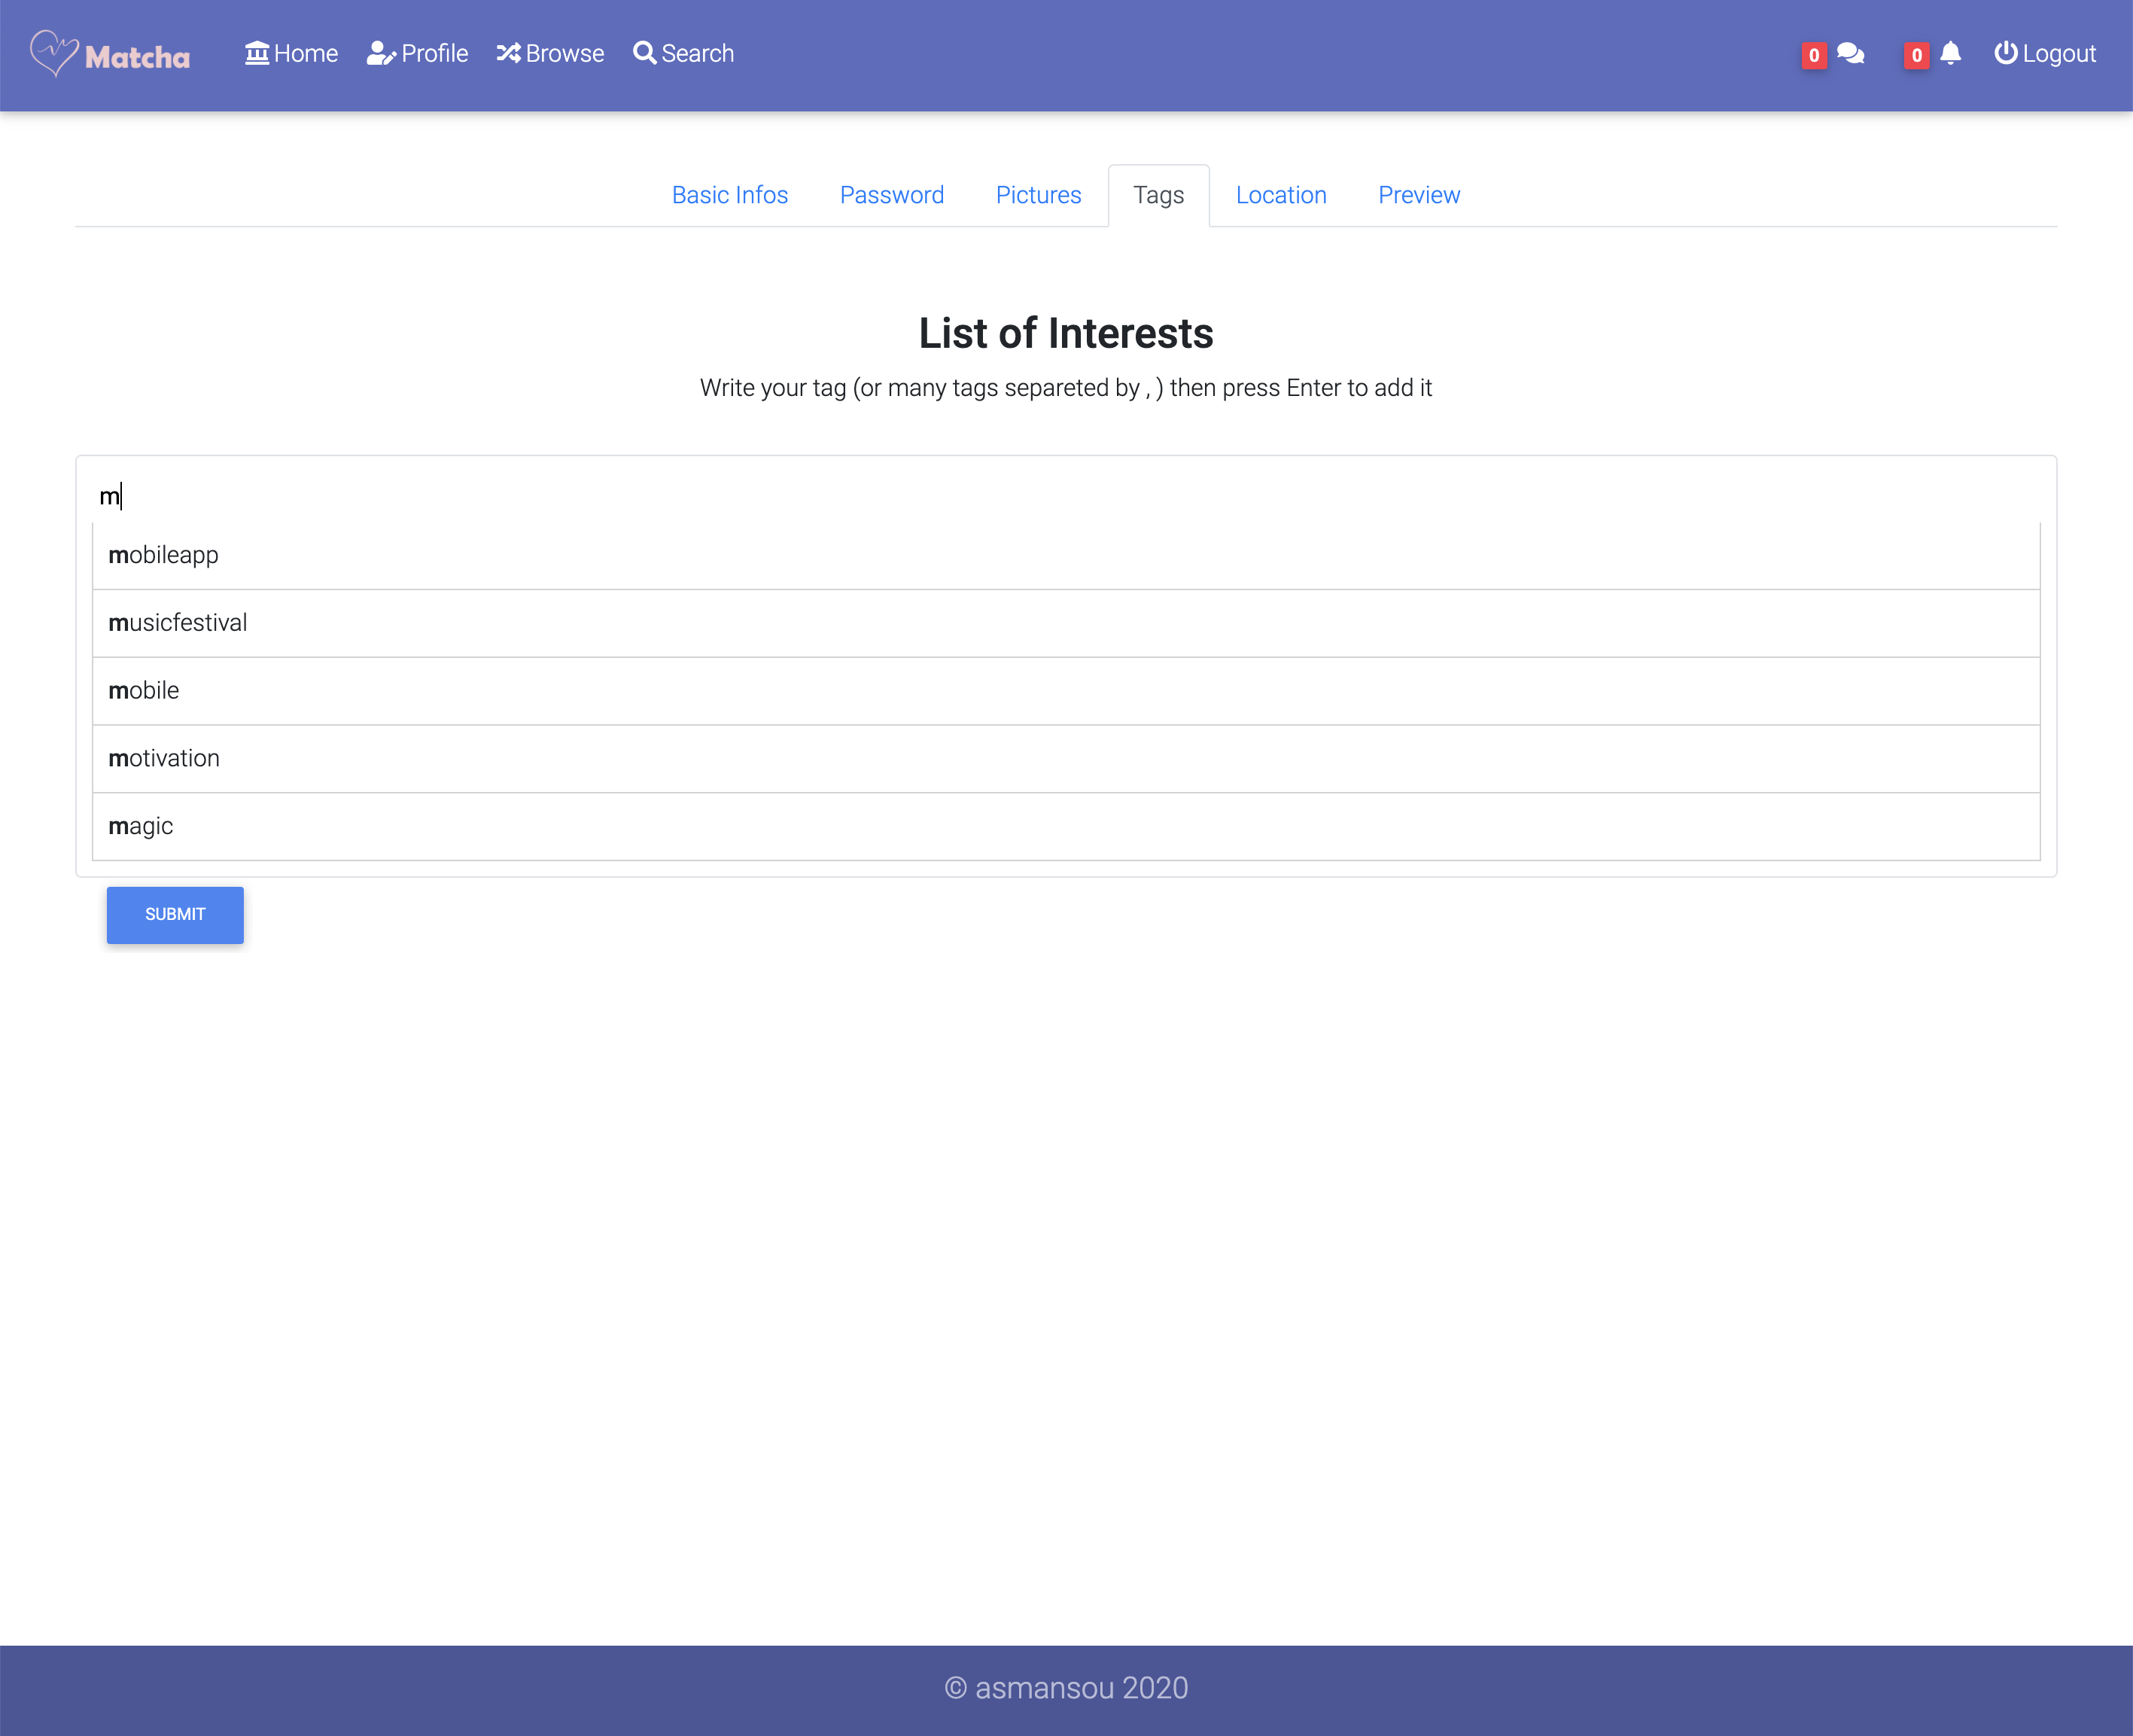Open the Pictures tab
This screenshot has width=2133, height=1736.
1039,195
